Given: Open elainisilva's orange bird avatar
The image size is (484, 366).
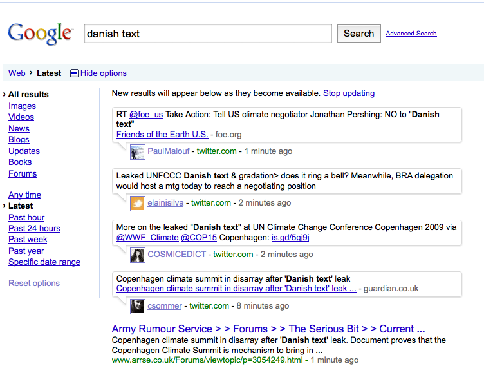Looking at the screenshot, I should pyautogui.click(x=137, y=204).
